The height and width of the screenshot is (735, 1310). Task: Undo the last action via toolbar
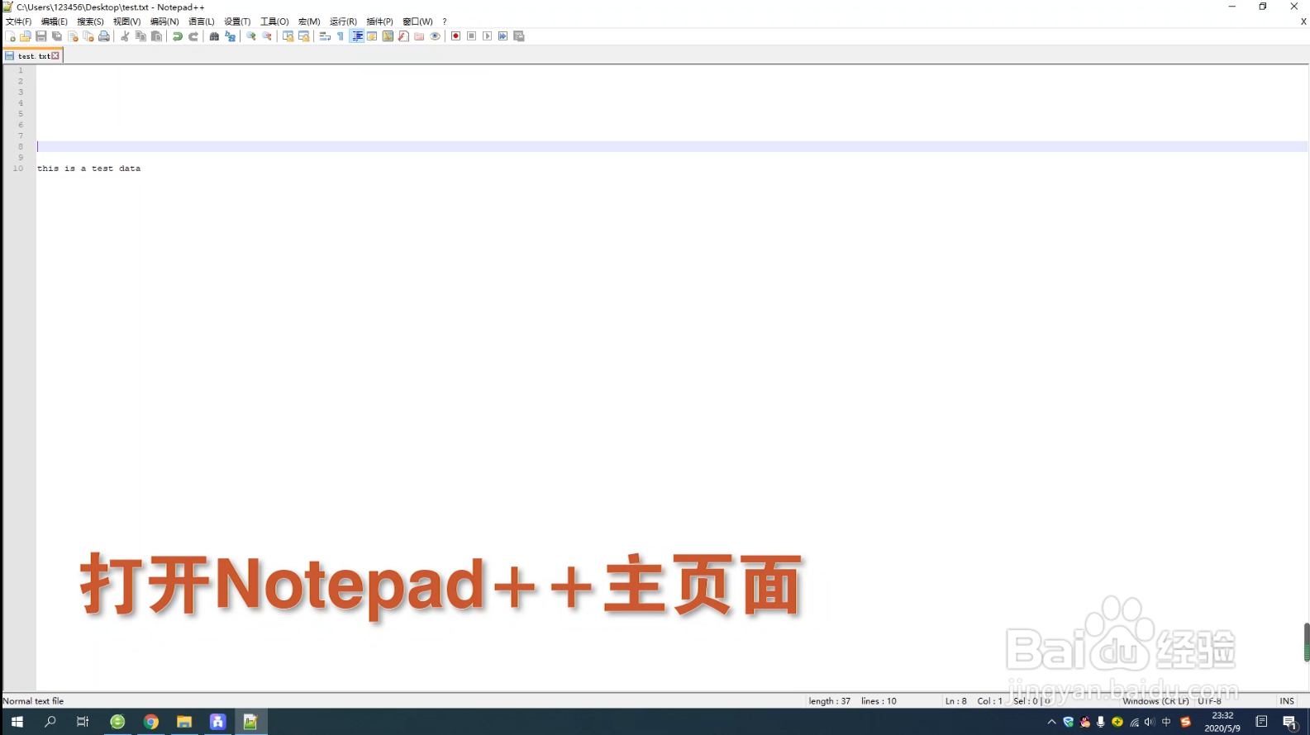coord(177,36)
